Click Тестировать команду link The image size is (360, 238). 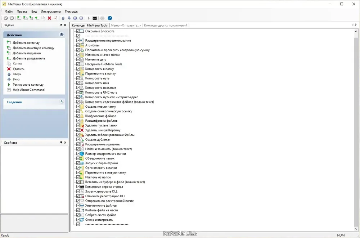point(28,85)
